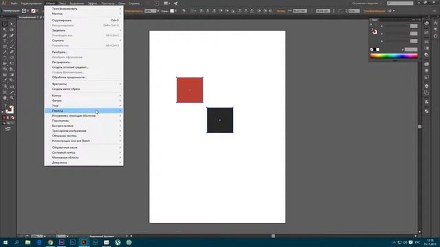Select the Zoom magnifier tool

coord(12,97)
